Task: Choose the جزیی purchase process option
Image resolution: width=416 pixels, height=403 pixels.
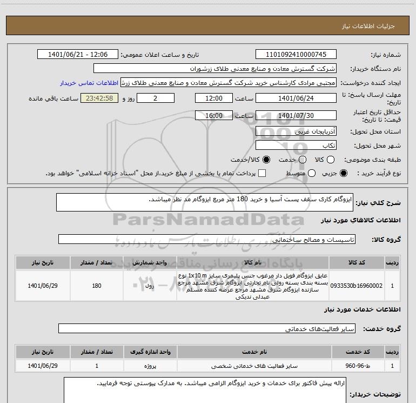Action: [344, 174]
